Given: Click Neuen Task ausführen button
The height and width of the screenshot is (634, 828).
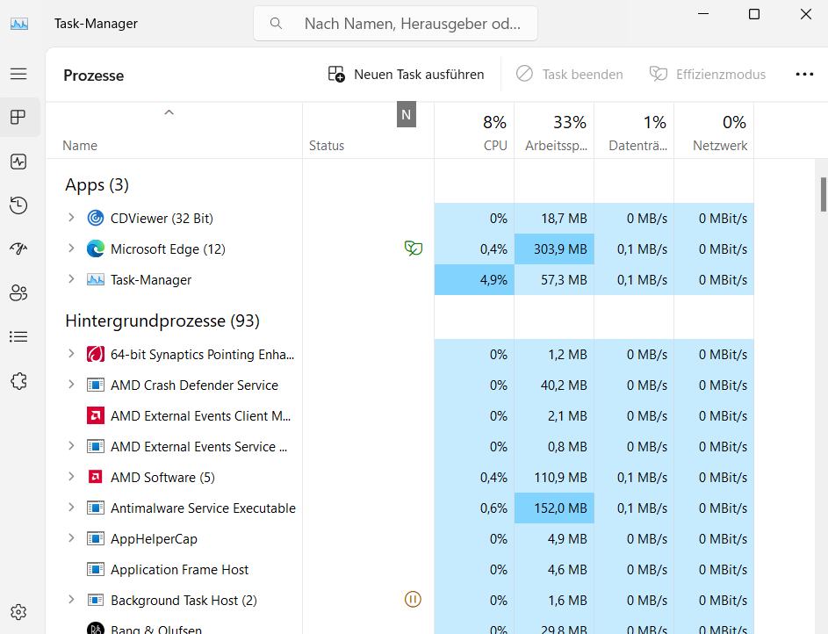Looking at the screenshot, I should [406, 75].
